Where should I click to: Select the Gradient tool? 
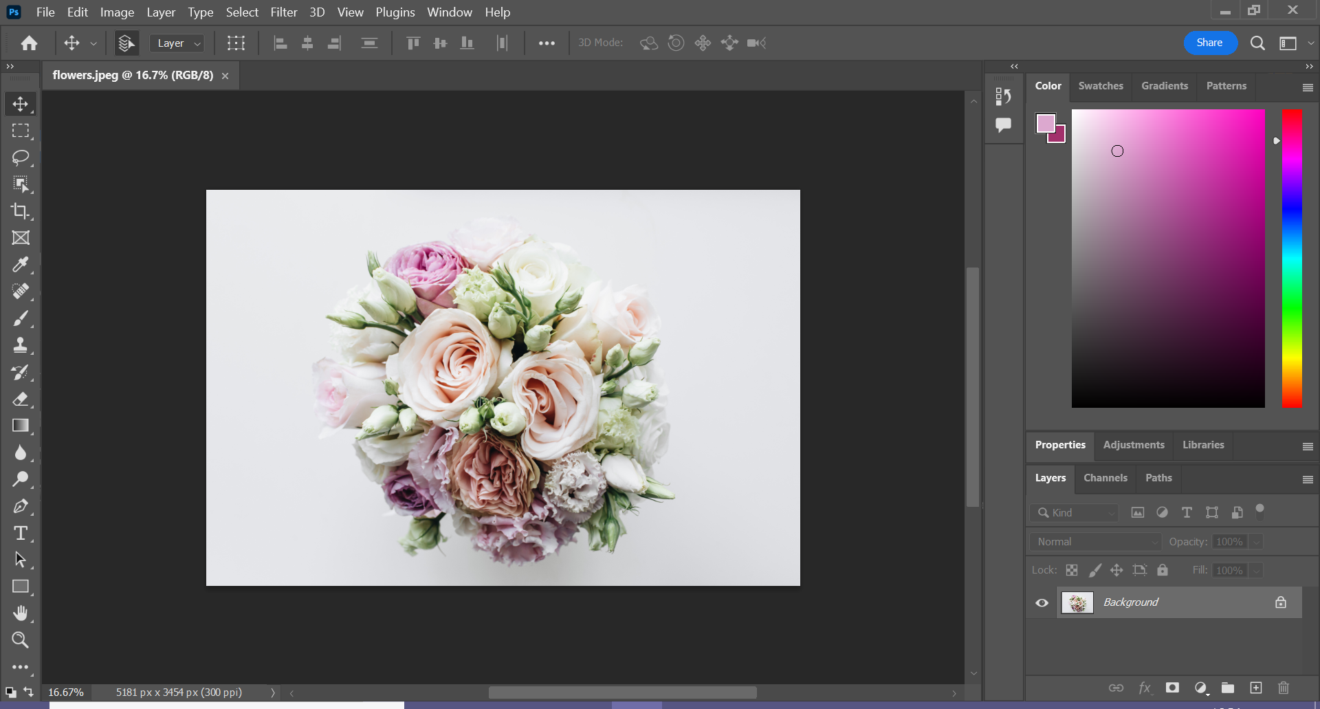click(x=21, y=426)
